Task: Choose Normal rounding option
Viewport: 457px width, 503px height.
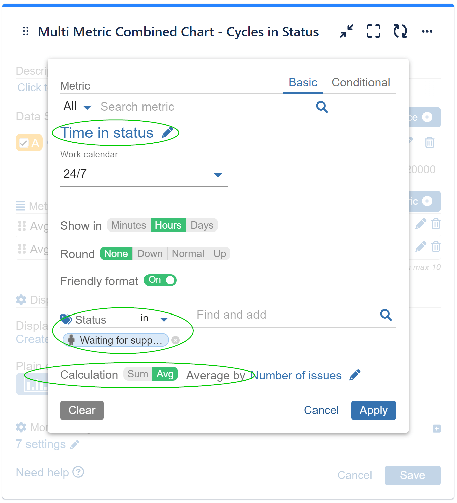Action: 188,254
